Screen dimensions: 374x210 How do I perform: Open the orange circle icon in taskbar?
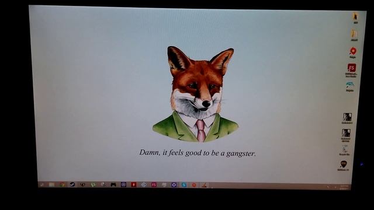point(194,185)
